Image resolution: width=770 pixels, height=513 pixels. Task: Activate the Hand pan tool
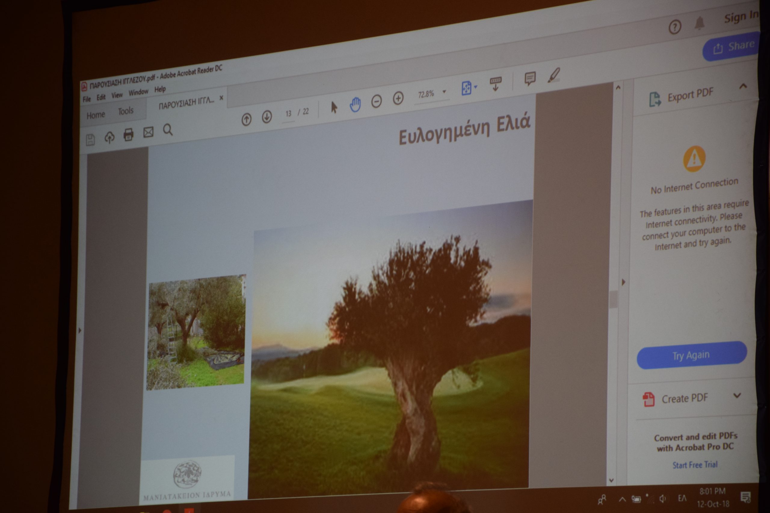355,105
